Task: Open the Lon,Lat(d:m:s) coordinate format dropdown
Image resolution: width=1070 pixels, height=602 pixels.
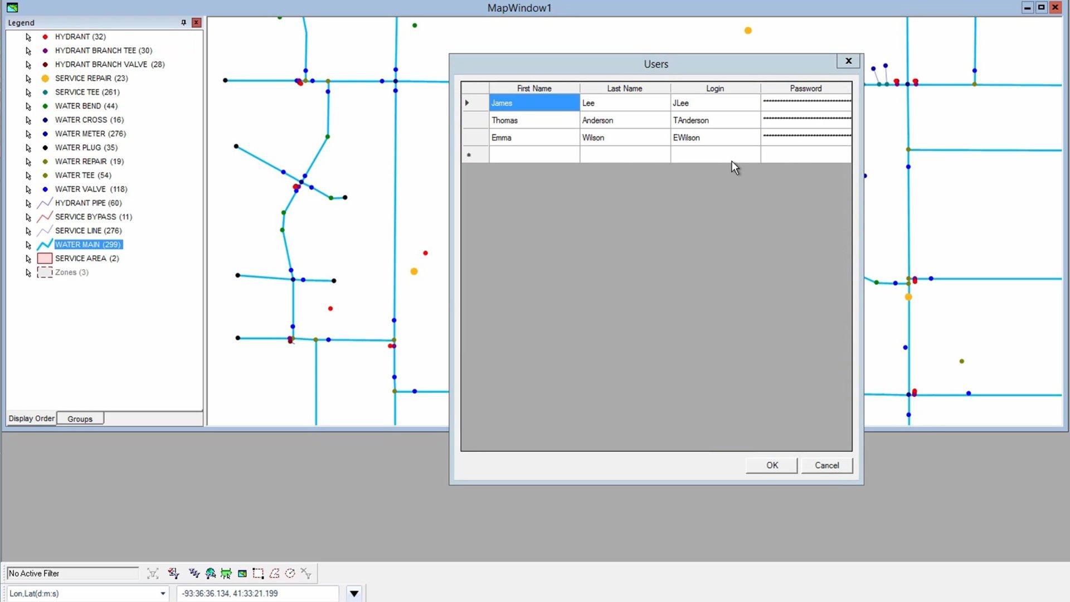Action: (x=163, y=594)
